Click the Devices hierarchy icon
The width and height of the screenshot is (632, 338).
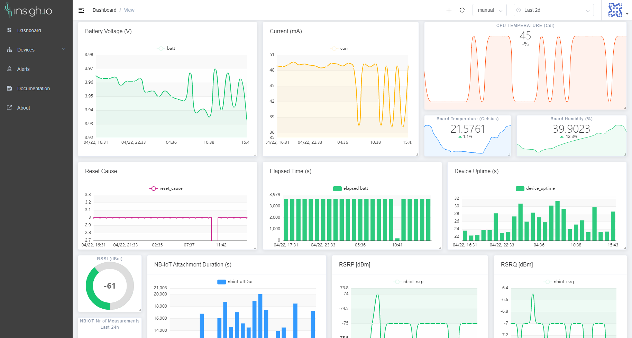(x=9, y=50)
